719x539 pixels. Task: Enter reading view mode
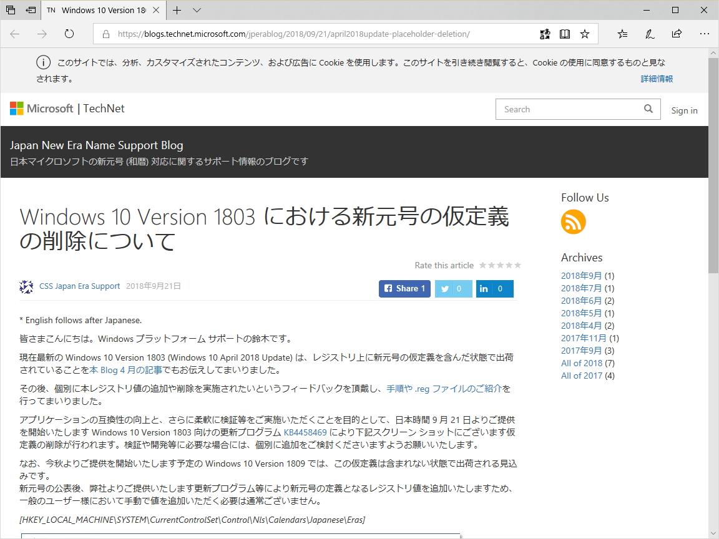pos(564,34)
